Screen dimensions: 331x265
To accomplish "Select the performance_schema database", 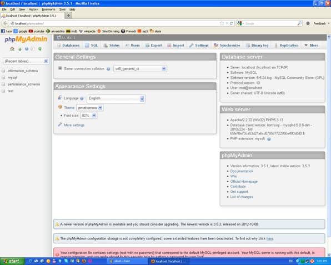I will [x=24, y=84].
